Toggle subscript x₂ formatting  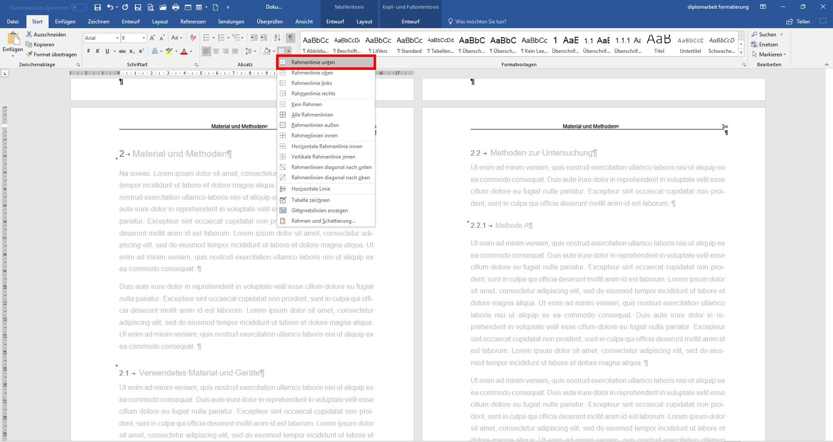point(132,51)
